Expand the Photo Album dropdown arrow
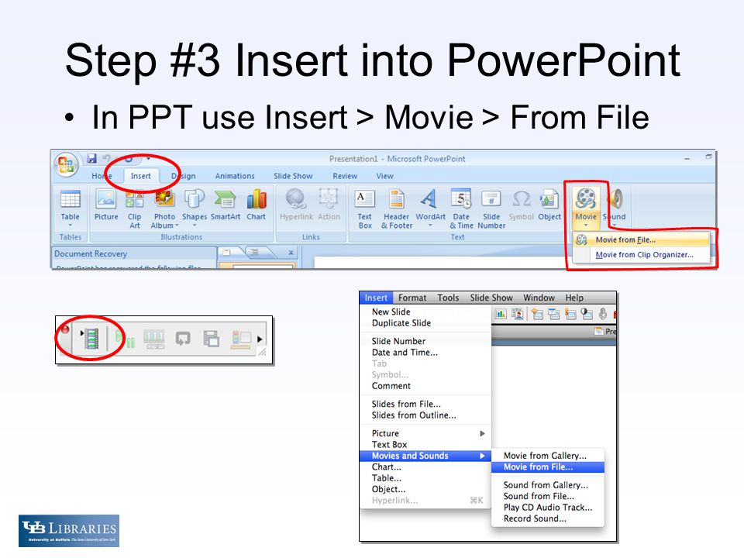Screen dimensions: 744x558 point(177,226)
